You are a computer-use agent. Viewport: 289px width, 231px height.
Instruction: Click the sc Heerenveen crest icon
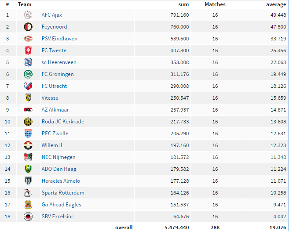click(x=28, y=62)
